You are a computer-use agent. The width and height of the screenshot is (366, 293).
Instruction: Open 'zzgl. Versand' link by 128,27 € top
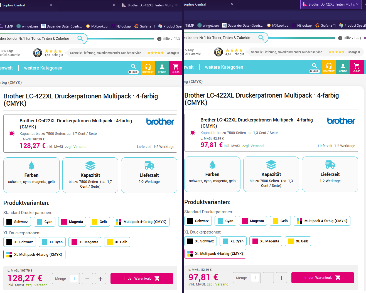click(x=76, y=147)
